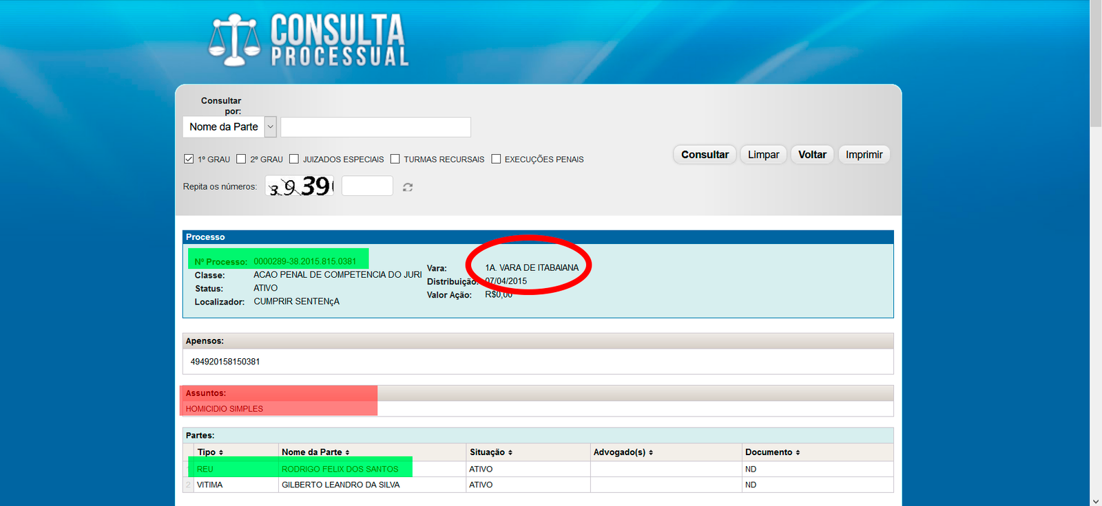The height and width of the screenshot is (506, 1102).
Task: Enable the 2º GRAU checkbox
Action: (x=241, y=159)
